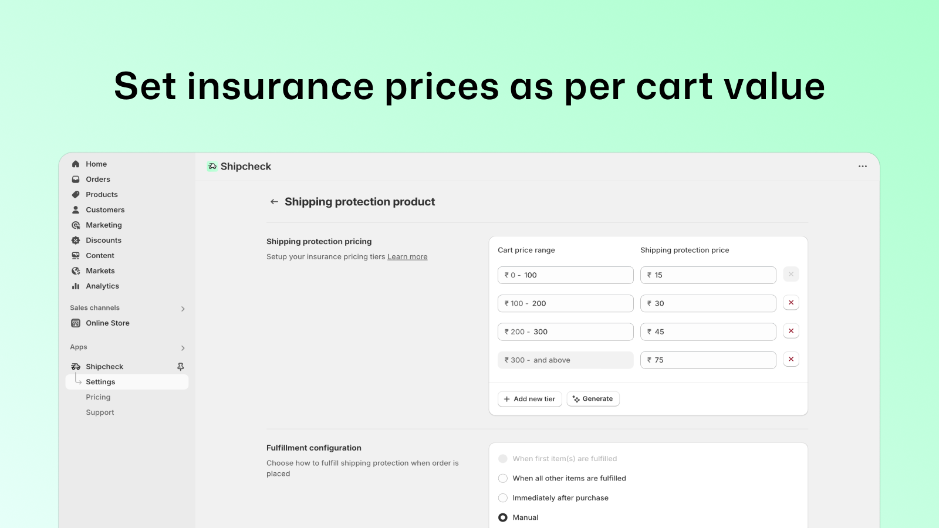
Task: Expand the Apps section chevron
Action: click(x=183, y=348)
